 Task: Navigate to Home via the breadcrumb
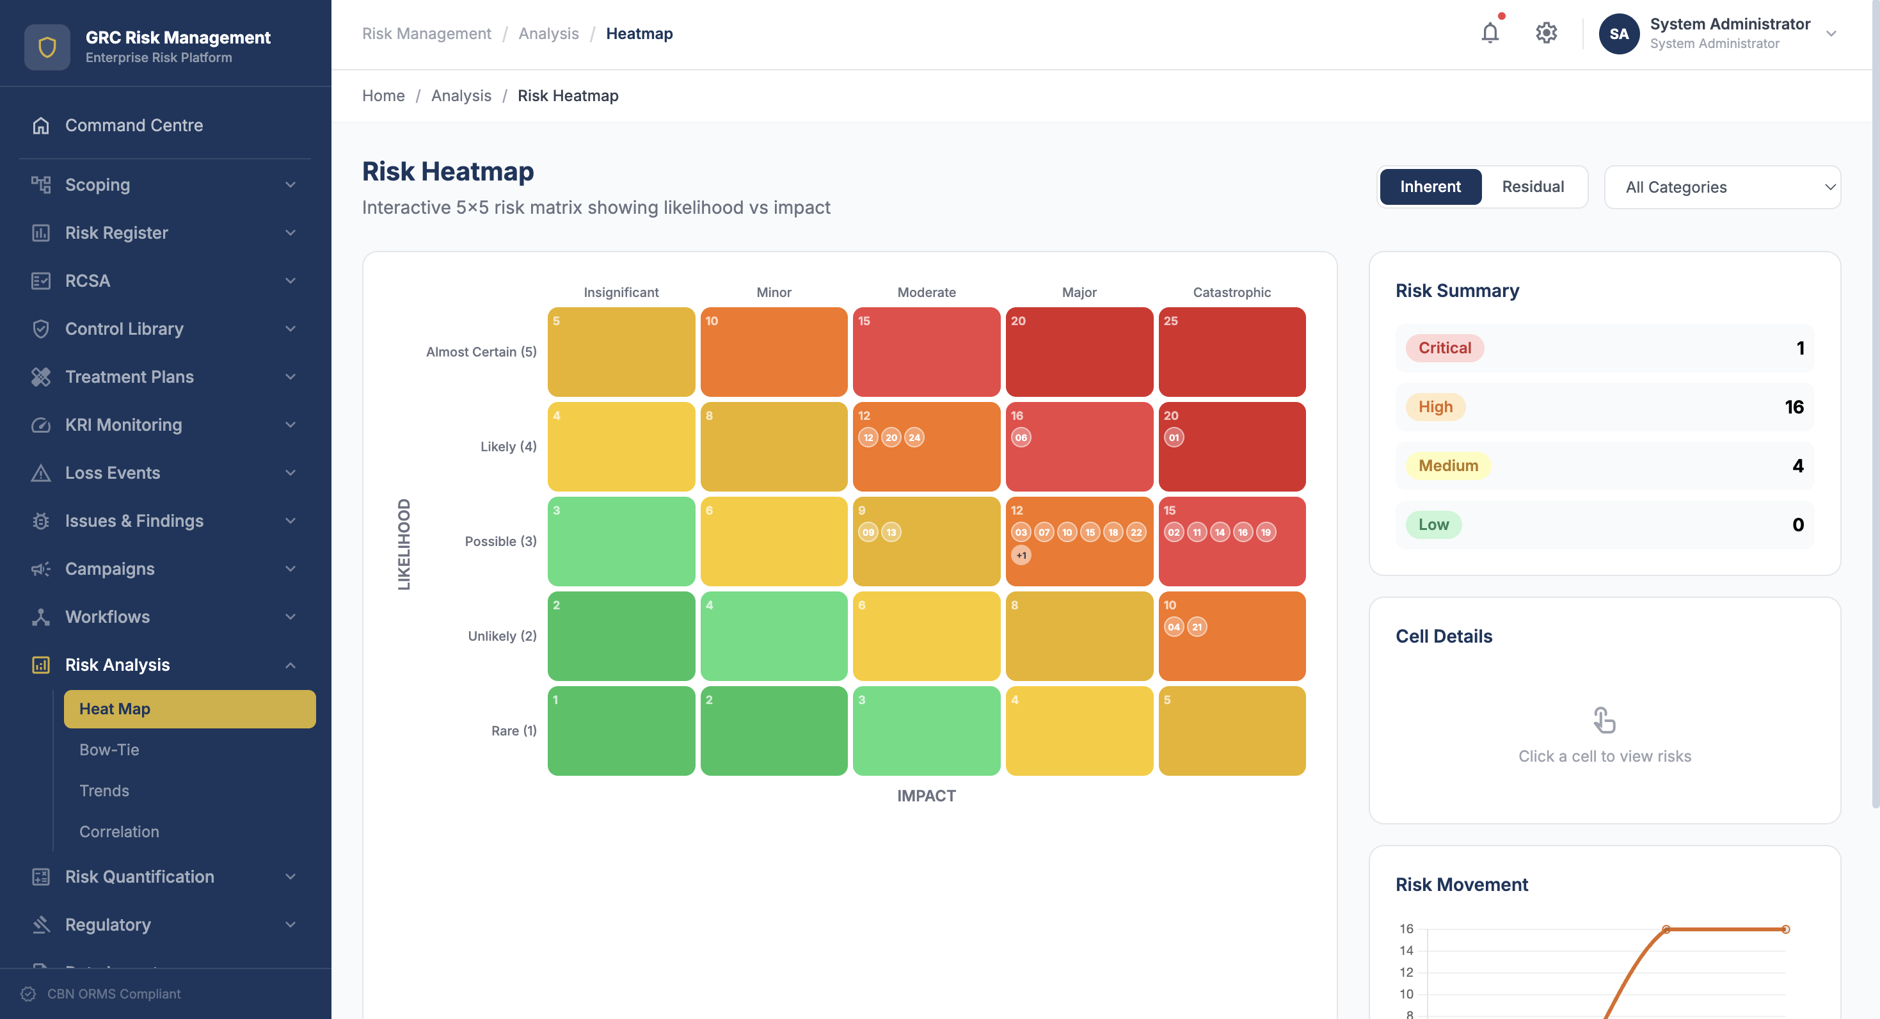383,95
